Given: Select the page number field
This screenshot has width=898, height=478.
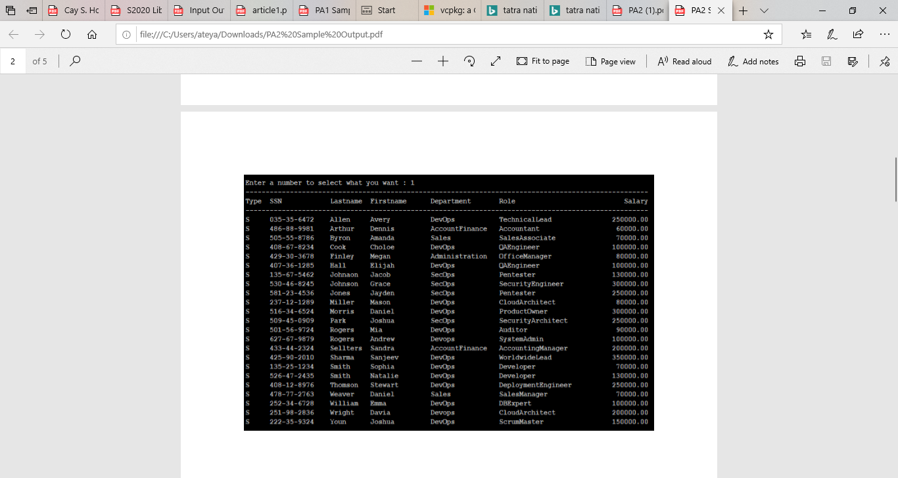Looking at the screenshot, I should coord(14,60).
